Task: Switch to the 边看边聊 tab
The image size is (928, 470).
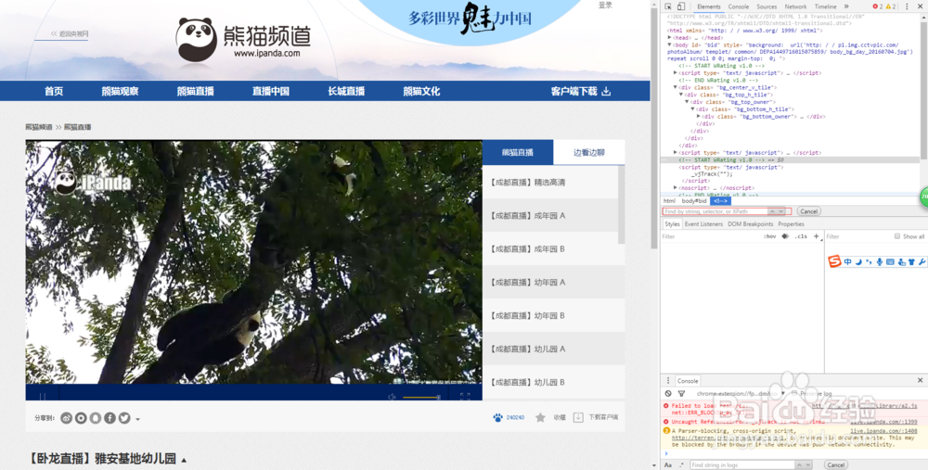Action: pyautogui.click(x=589, y=152)
